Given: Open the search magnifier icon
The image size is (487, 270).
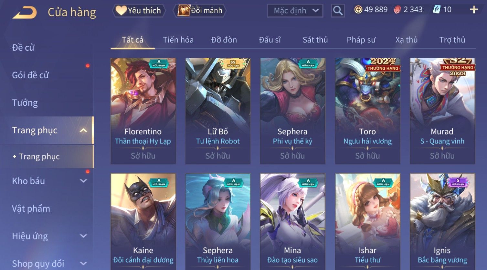Looking at the screenshot, I should pyautogui.click(x=338, y=11).
